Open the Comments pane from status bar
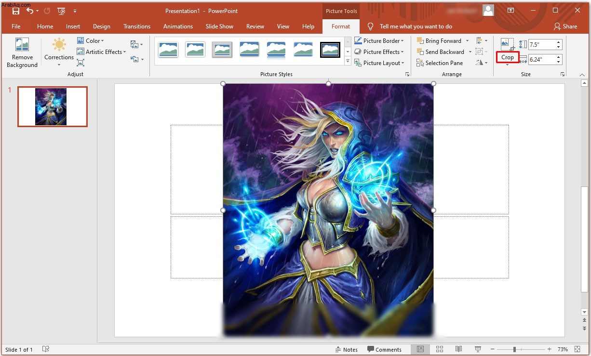The height and width of the screenshot is (356, 591). [384, 350]
